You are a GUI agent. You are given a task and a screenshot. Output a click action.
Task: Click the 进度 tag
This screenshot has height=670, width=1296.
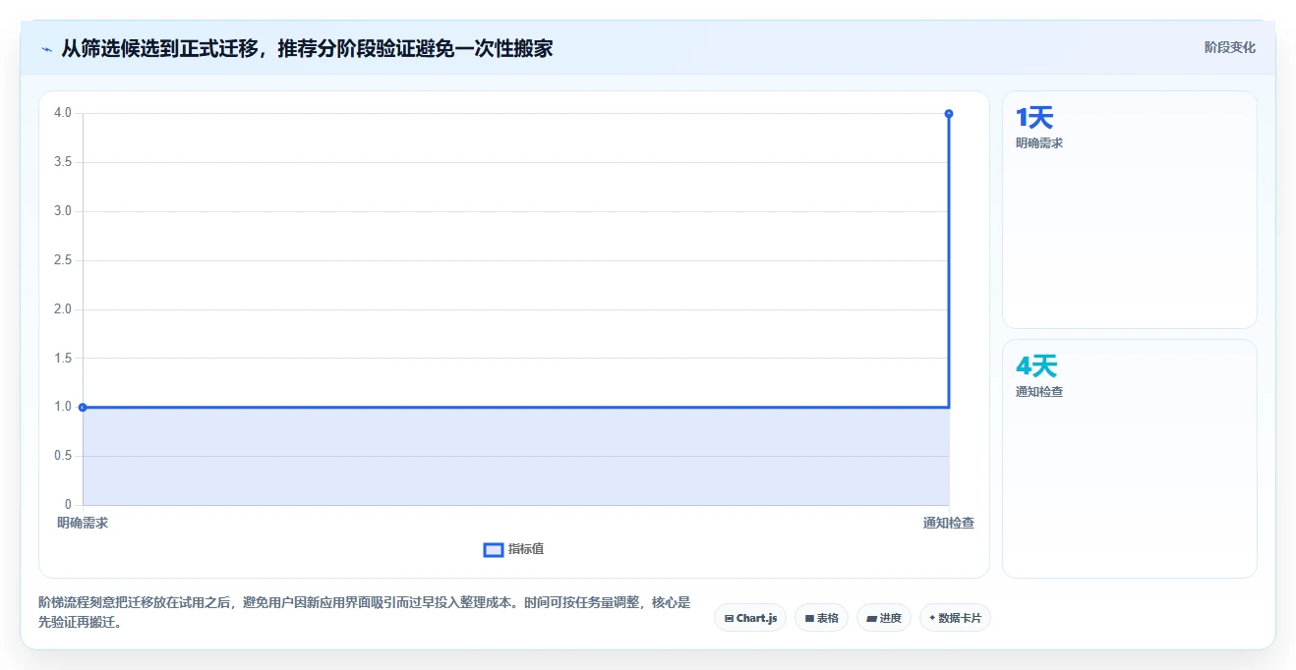click(884, 618)
